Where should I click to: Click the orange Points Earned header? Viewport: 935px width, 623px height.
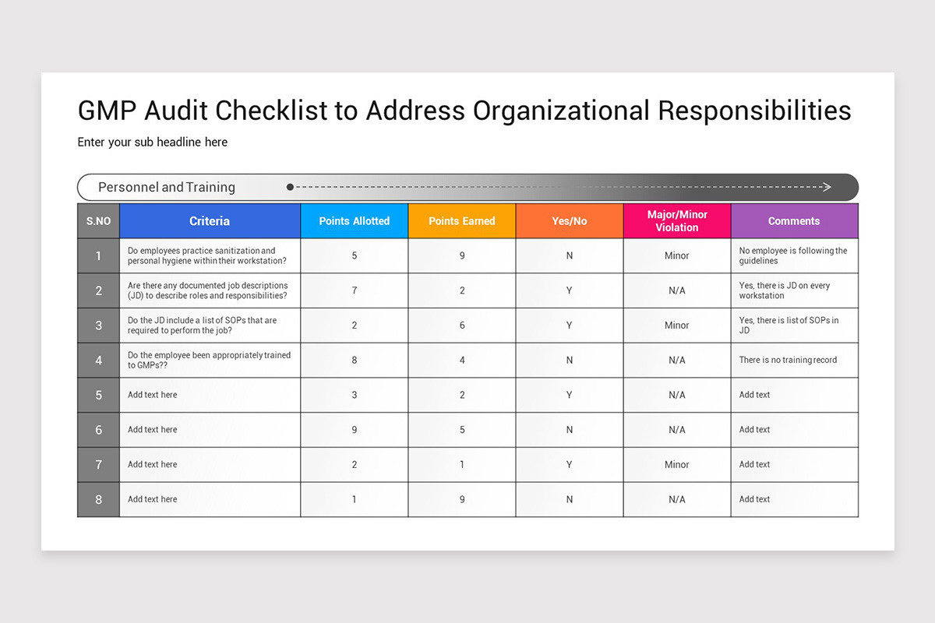[461, 221]
